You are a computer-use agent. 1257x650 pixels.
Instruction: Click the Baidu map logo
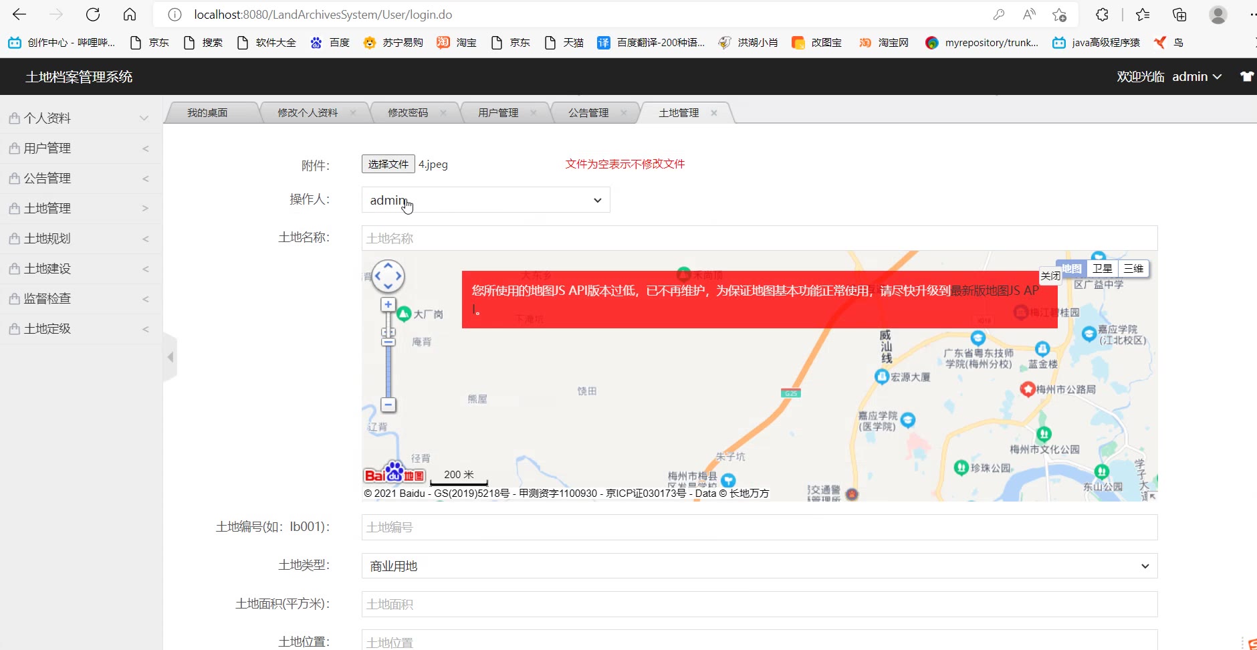click(394, 473)
